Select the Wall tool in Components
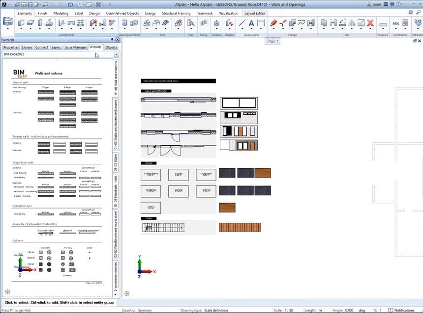This screenshot has width=423, height=313. click(x=21, y=23)
